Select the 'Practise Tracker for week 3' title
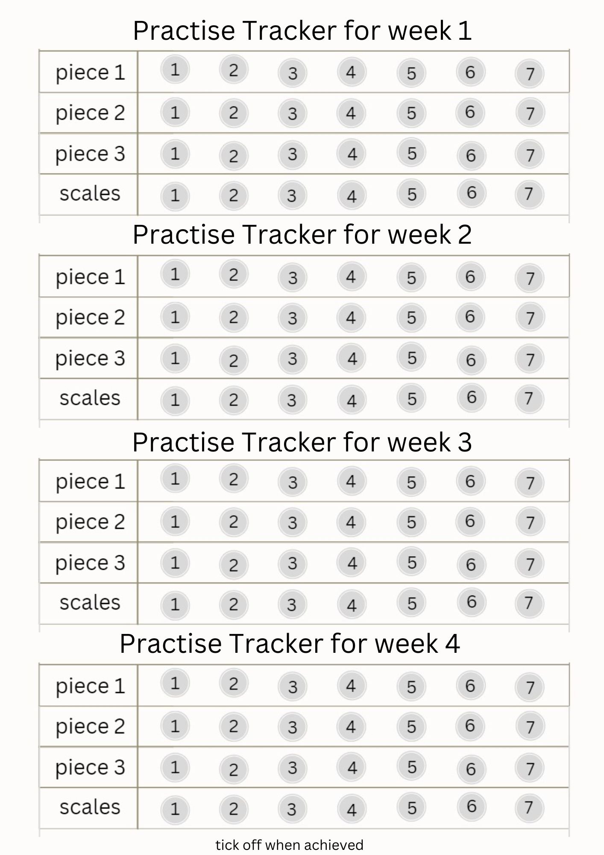604x855 pixels. click(302, 442)
